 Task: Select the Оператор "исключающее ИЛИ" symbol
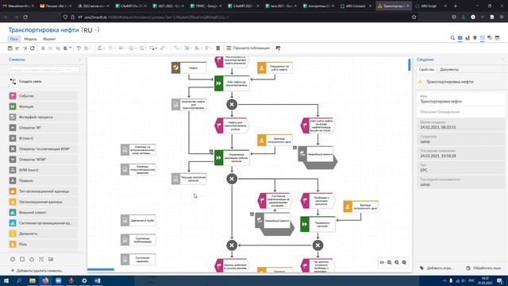(43, 149)
